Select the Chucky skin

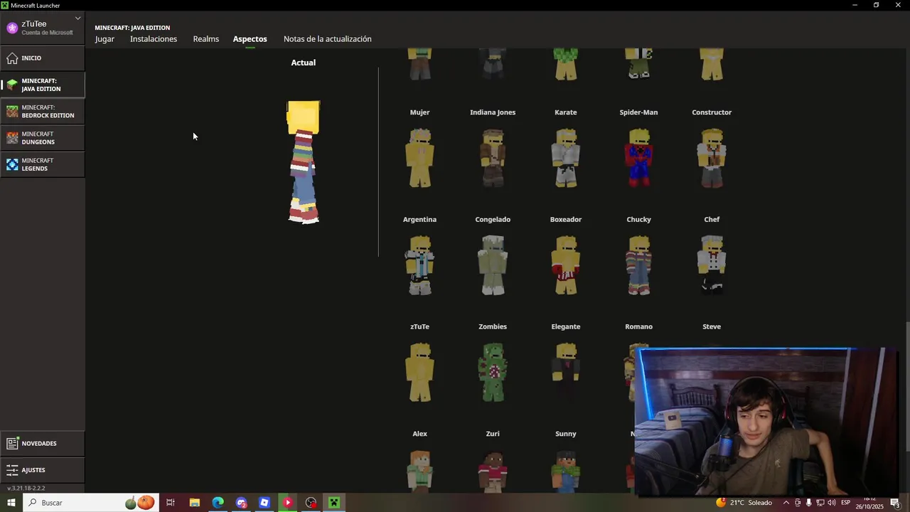638,265
